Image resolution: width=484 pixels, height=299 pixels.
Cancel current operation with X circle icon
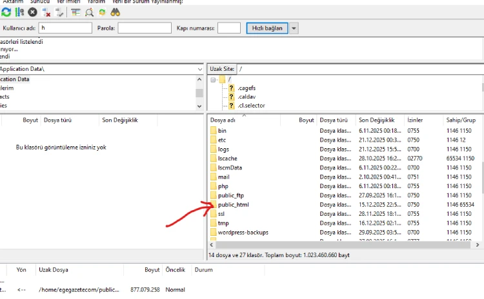click(x=32, y=12)
